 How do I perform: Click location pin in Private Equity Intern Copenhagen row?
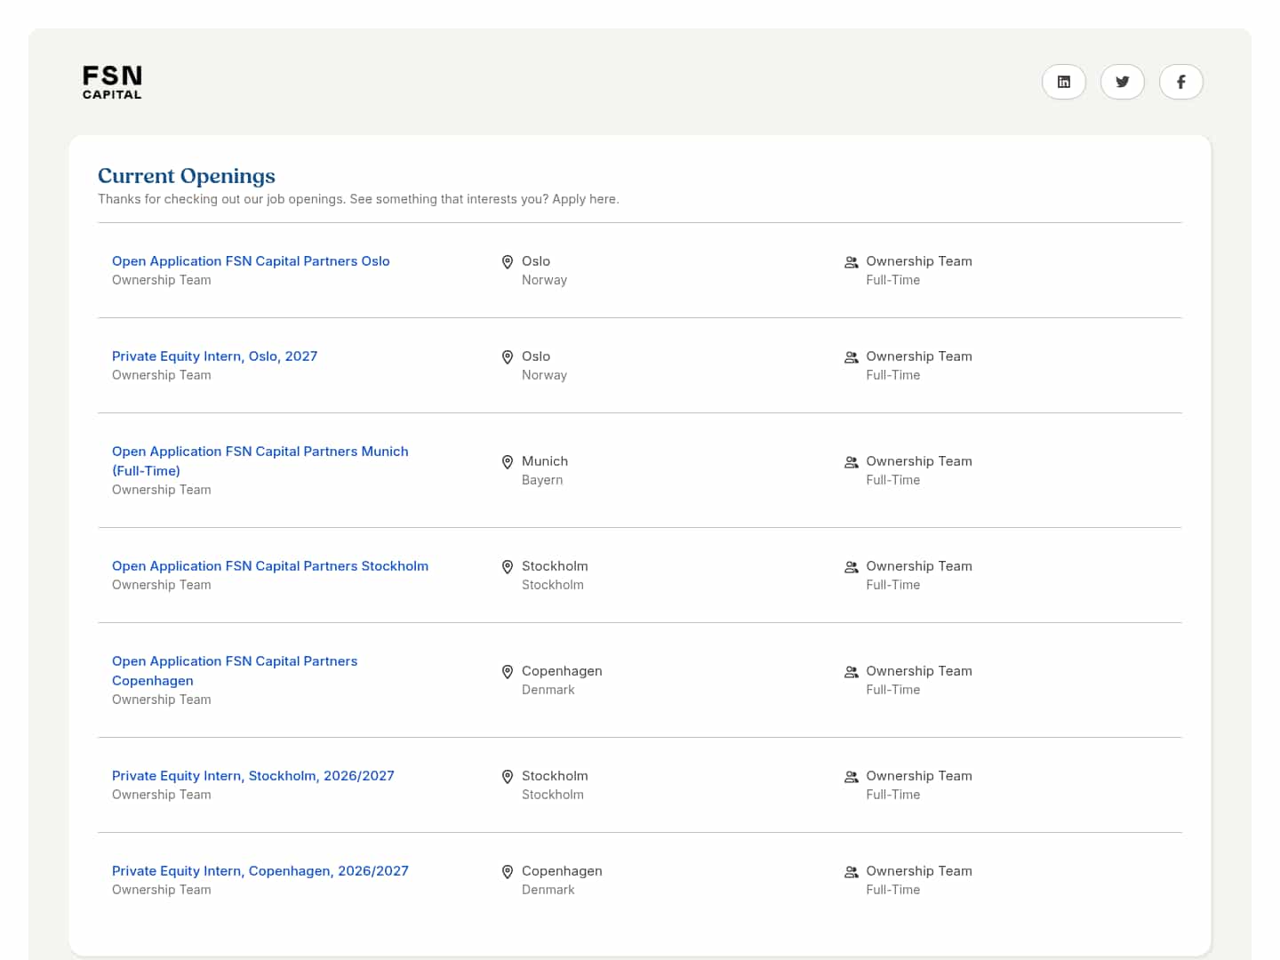pos(508,872)
